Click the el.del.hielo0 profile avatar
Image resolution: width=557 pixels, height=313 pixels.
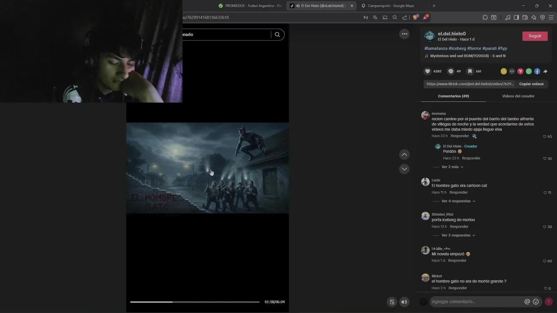[x=429, y=36]
